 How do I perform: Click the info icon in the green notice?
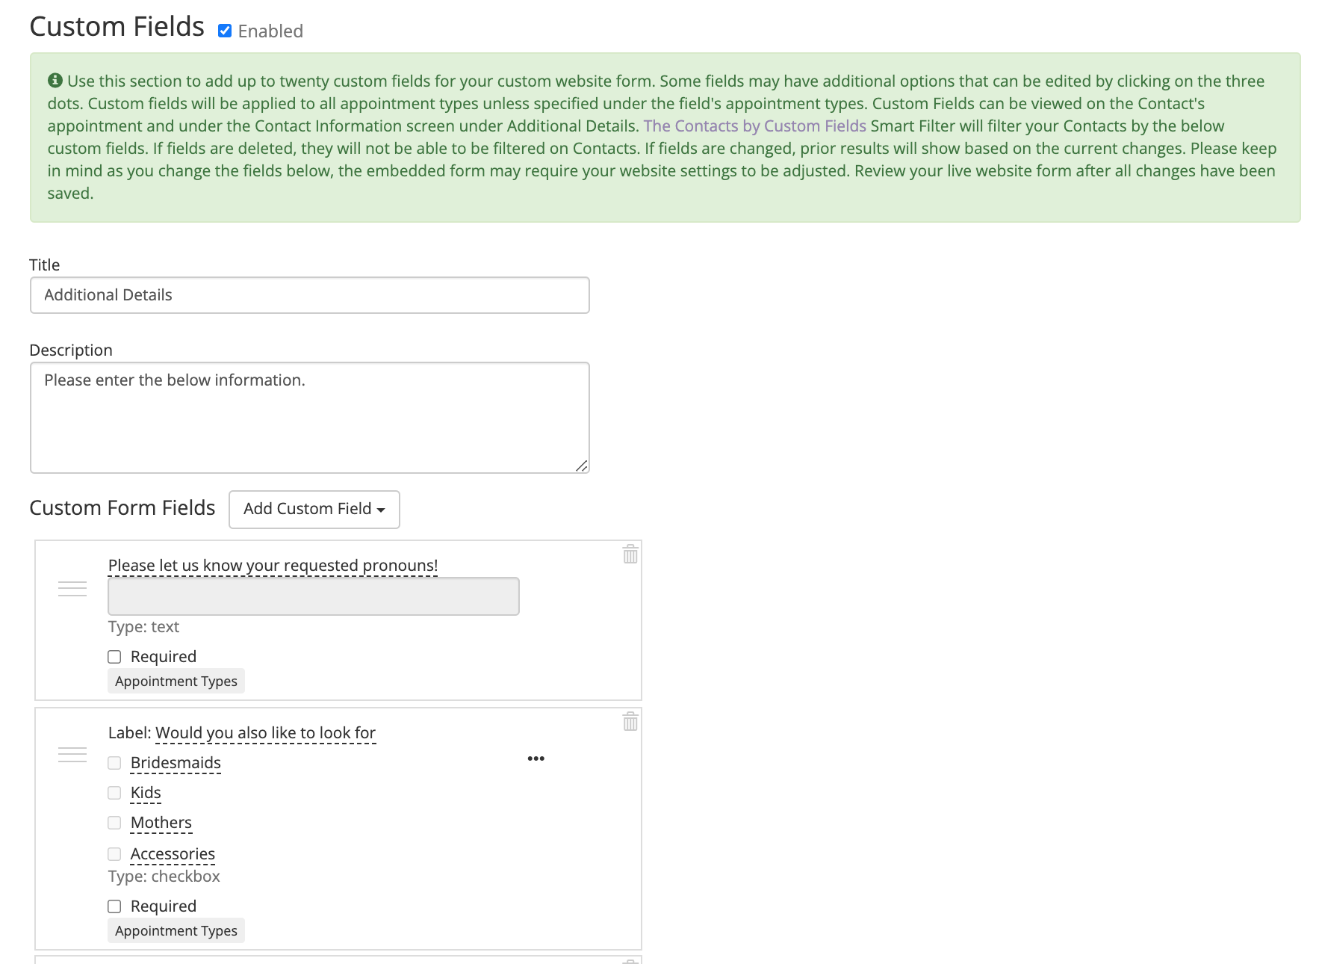tap(55, 80)
